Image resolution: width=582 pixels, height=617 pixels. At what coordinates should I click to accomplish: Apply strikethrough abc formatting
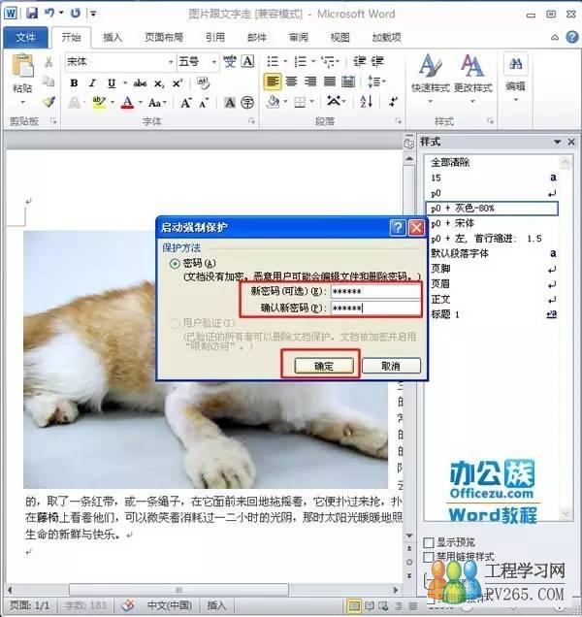pyautogui.click(x=140, y=83)
